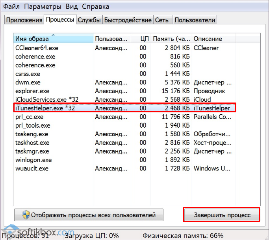Select the CCleaner64.exe process row

pos(125,48)
